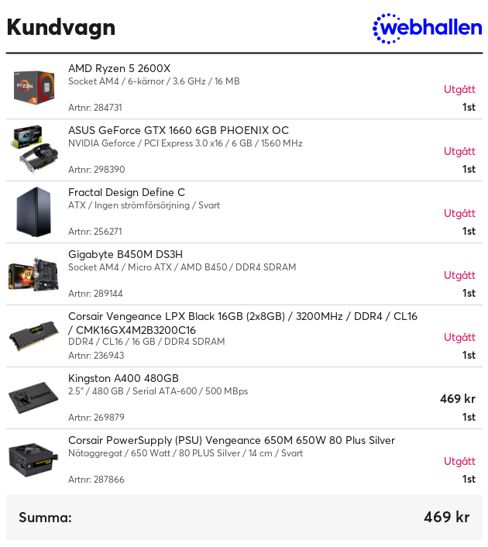
Task: Open the Corsair power supply image
Action: coord(34,459)
